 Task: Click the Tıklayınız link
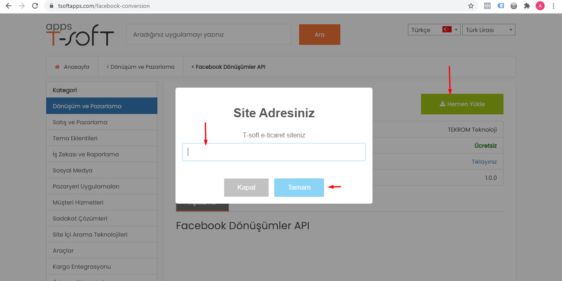pyautogui.click(x=484, y=162)
